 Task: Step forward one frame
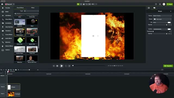pyautogui.click(x=57, y=66)
